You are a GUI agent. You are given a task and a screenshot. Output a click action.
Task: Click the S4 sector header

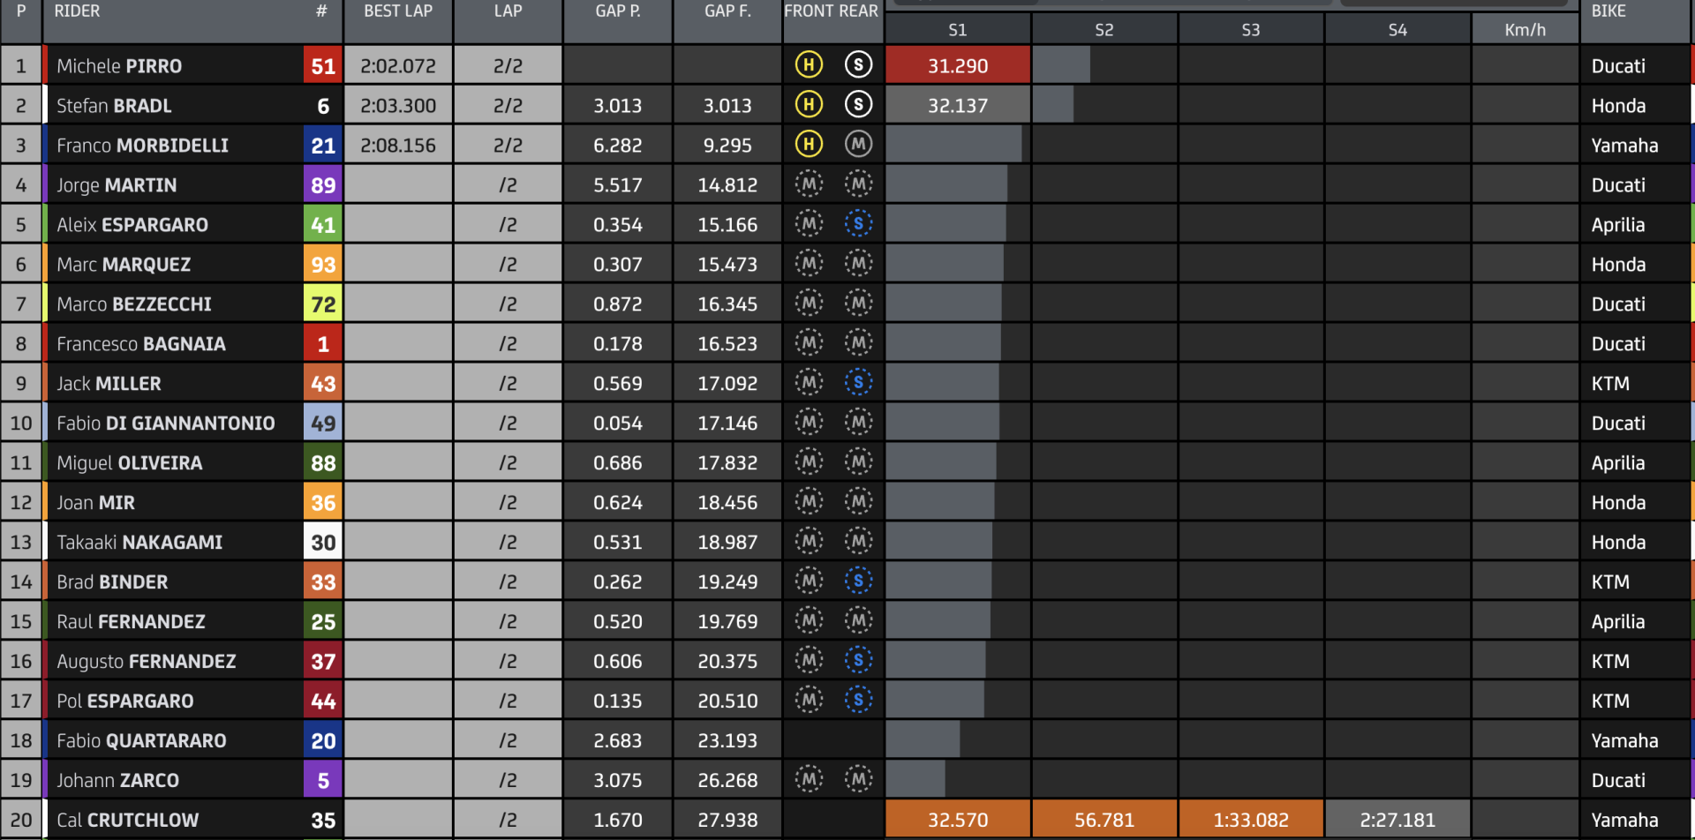[1397, 30]
